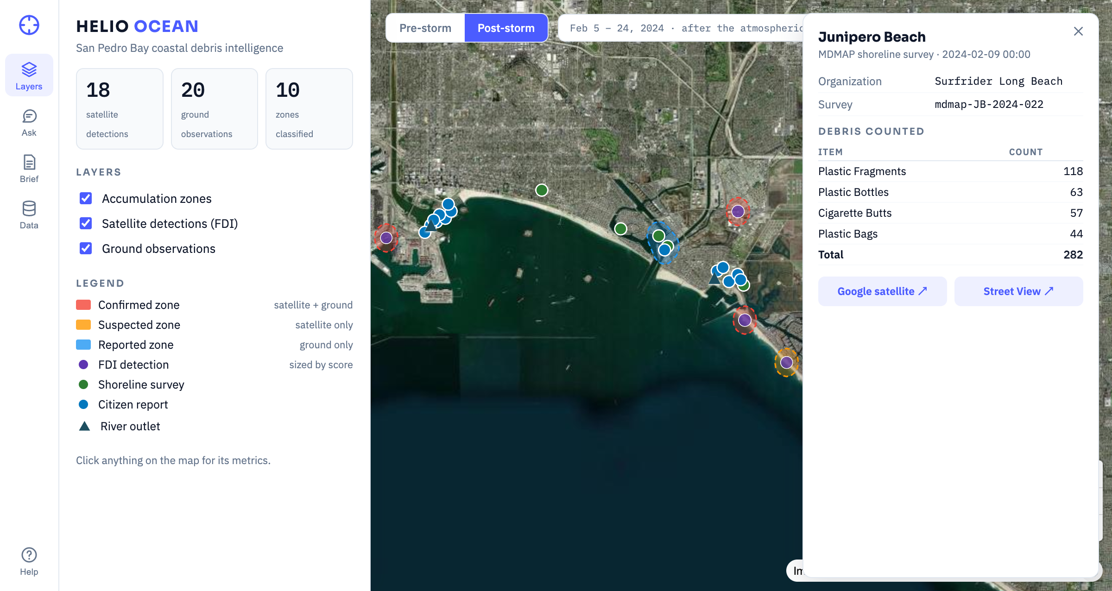The width and height of the screenshot is (1112, 591).
Task: Click the Helio Ocean crosshair logo
Action: point(29,25)
